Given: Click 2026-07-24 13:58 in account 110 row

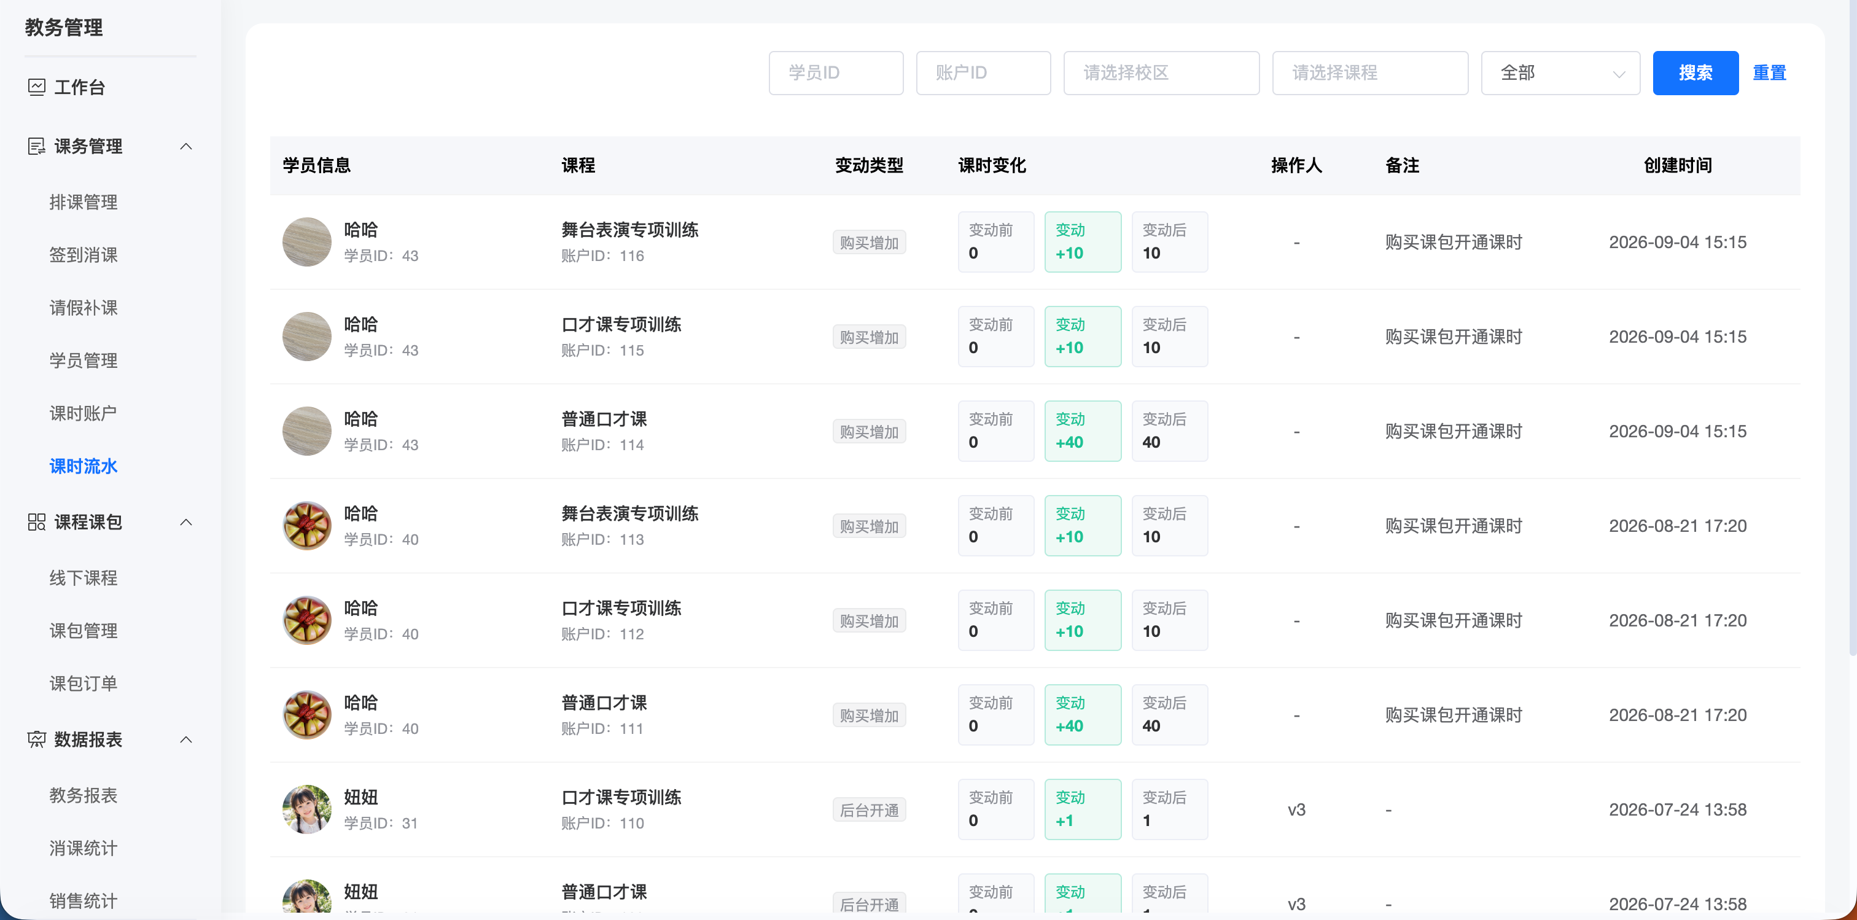Looking at the screenshot, I should (1678, 809).
